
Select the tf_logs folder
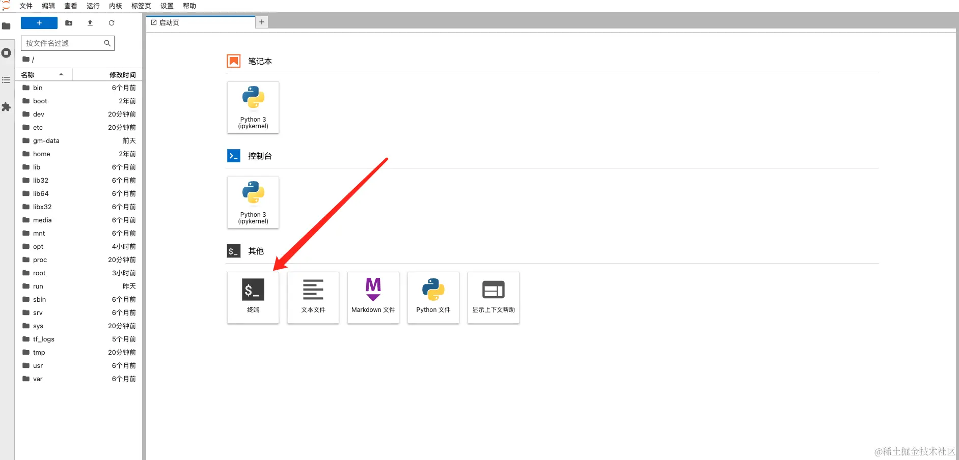click(x=79, y=339)
